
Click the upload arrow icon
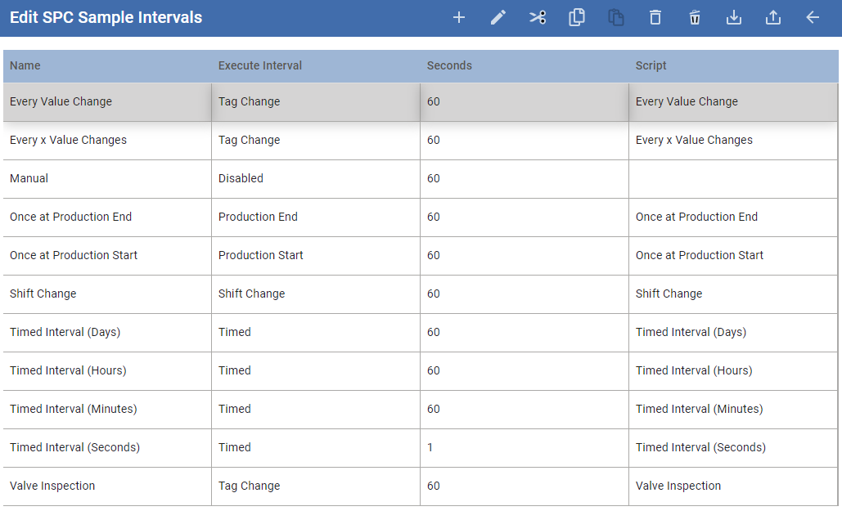(x=773, y=17)
